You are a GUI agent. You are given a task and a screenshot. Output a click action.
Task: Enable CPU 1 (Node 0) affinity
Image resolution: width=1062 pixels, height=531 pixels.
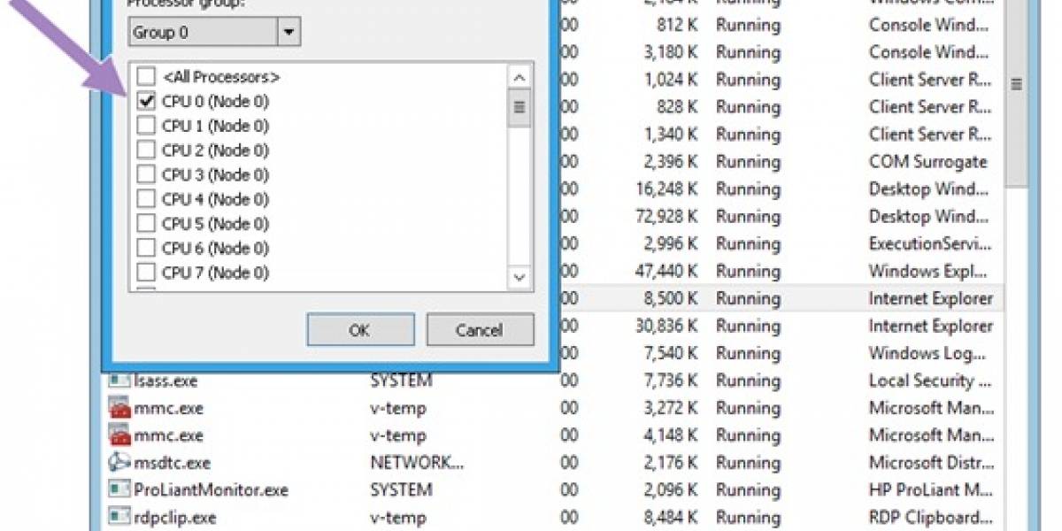146,126
